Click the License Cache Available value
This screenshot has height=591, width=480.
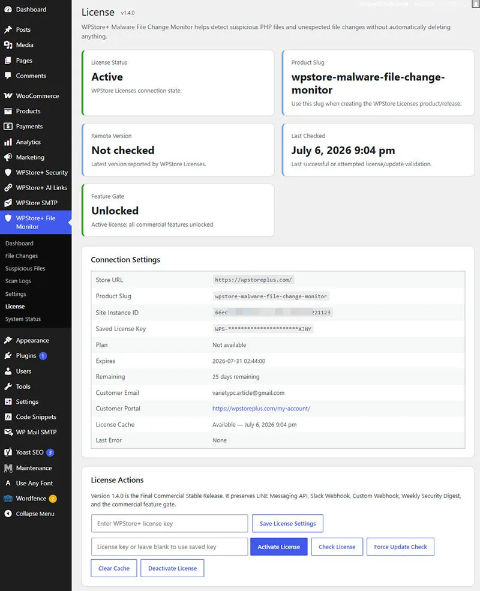pyautogui.click(x=254, y=425)
